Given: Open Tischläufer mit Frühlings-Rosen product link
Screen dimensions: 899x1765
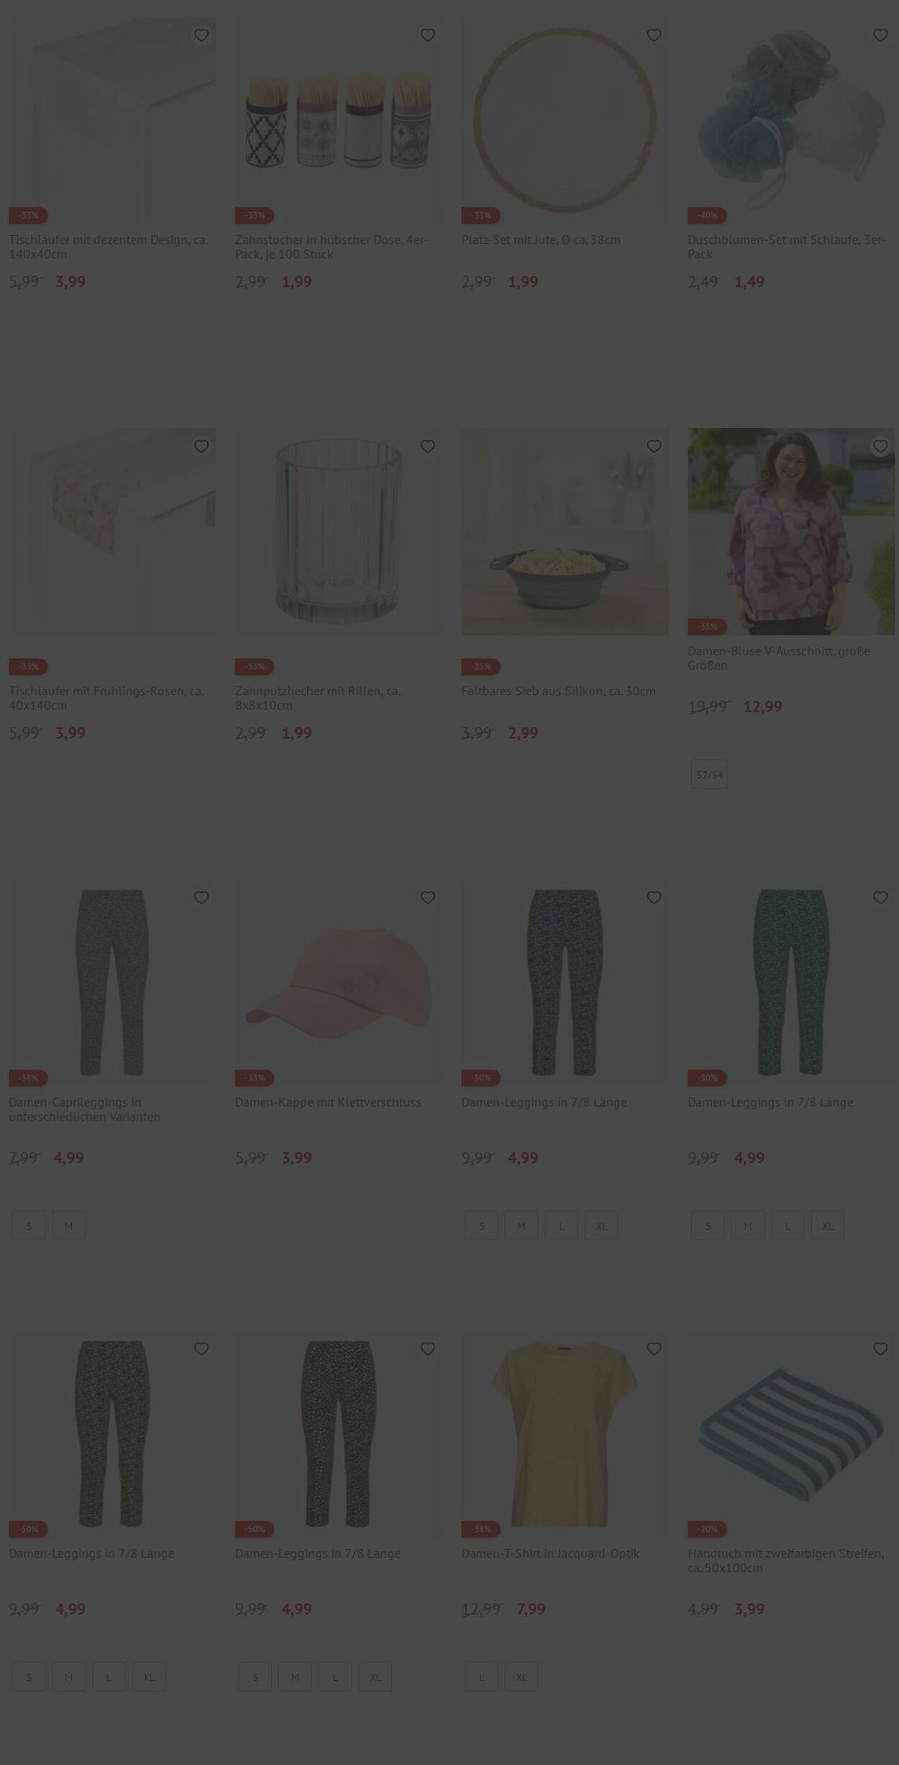Looking at the screenshot, I should (x=106, y=698).
